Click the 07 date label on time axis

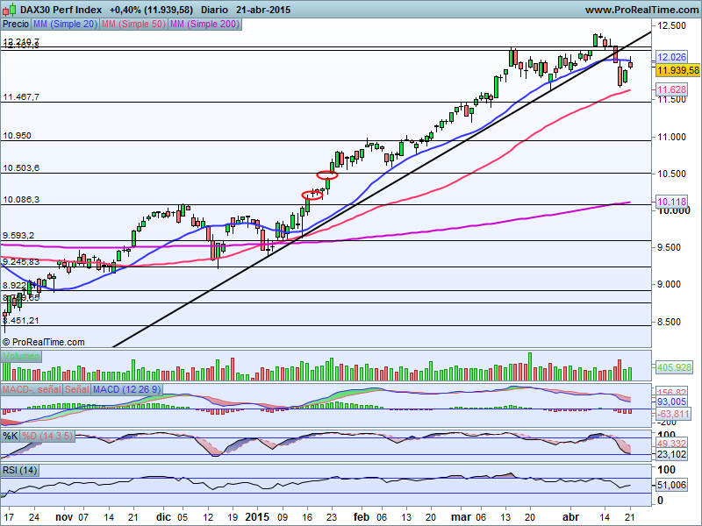coord(83,517)
